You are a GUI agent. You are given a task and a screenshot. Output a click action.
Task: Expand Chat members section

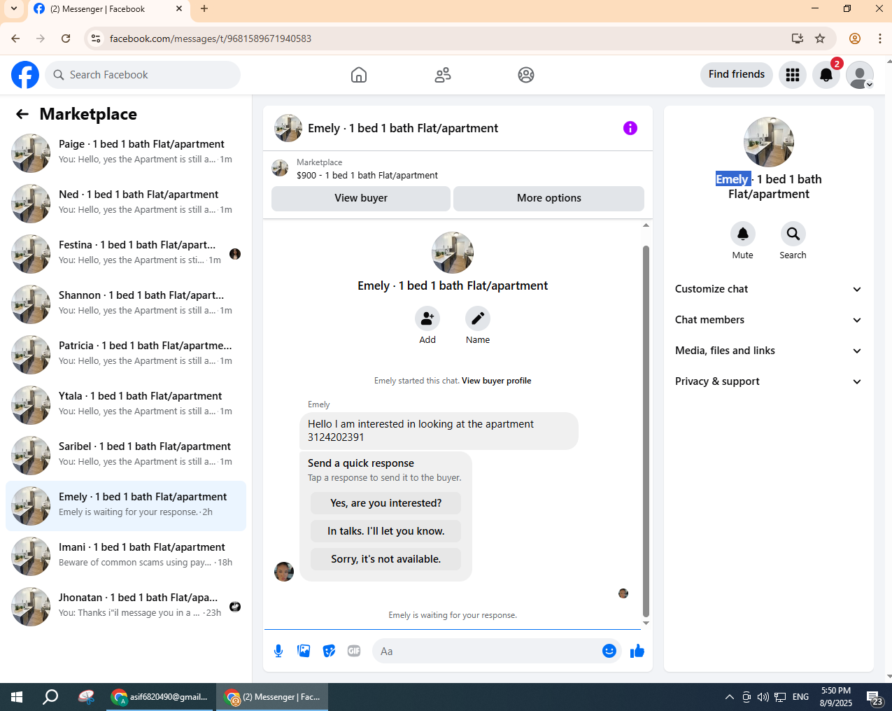click(769, 320)
